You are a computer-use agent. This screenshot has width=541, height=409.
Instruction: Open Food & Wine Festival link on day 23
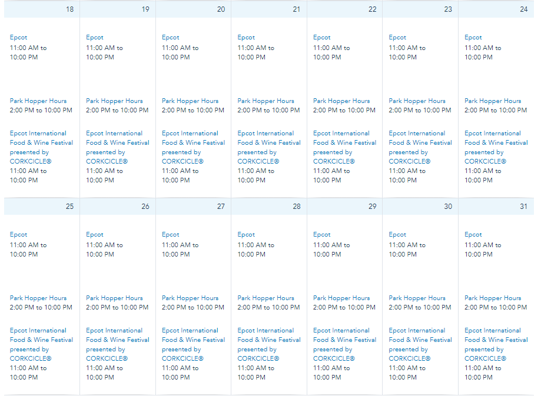coord(420,147)
